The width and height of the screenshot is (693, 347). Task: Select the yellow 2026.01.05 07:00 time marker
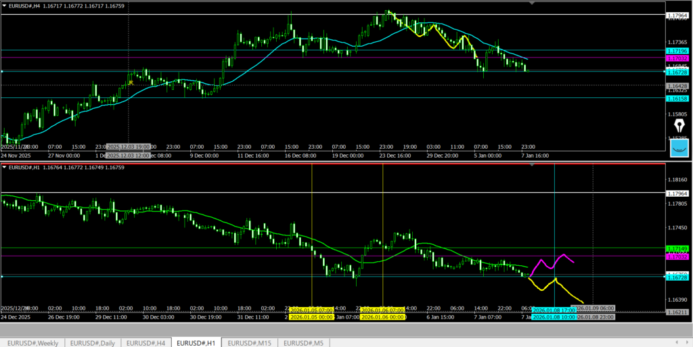click(312, 310)
